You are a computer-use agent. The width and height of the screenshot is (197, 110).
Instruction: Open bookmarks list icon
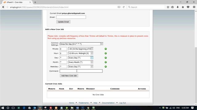tap(172, 7)
